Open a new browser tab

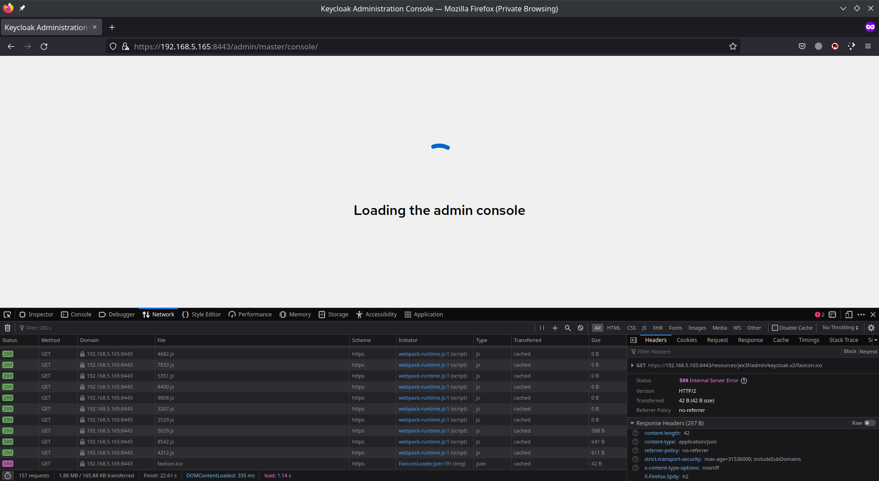tap(112, 27)
